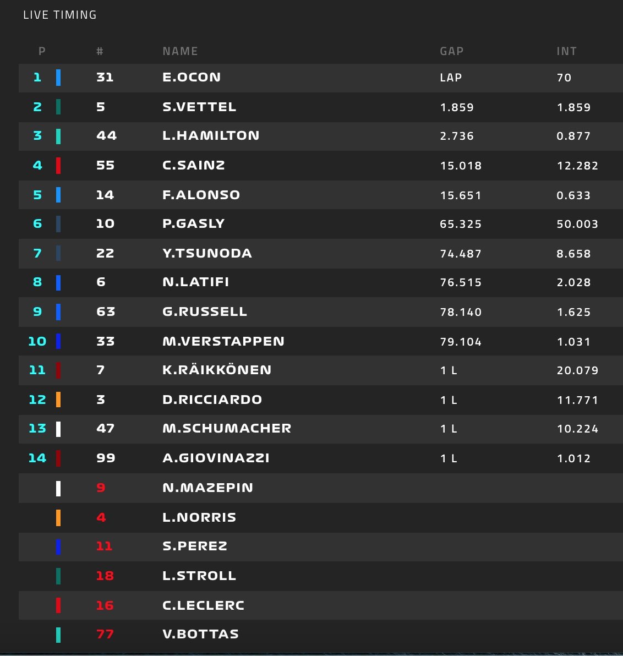Click the INT column header
This screenshot has height=656, width=623.
coord(566,51)
